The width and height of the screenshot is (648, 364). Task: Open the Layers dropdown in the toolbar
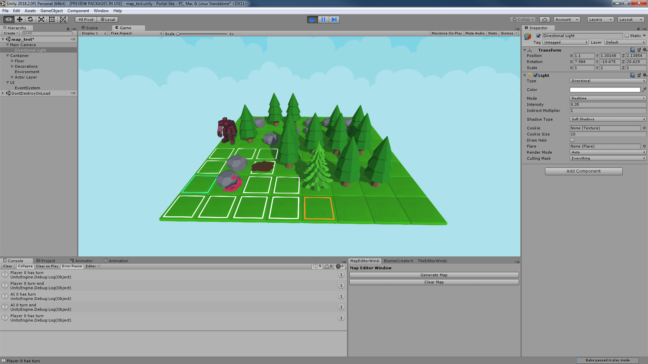(600, 19)
